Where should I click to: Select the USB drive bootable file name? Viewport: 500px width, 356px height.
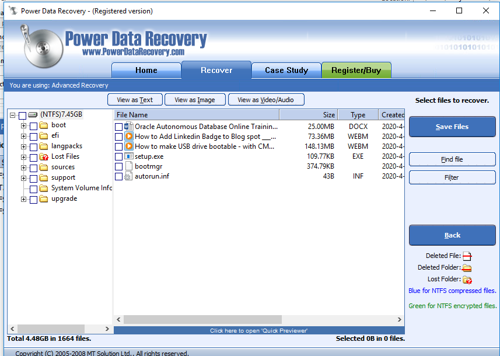(x=204, y=146)
